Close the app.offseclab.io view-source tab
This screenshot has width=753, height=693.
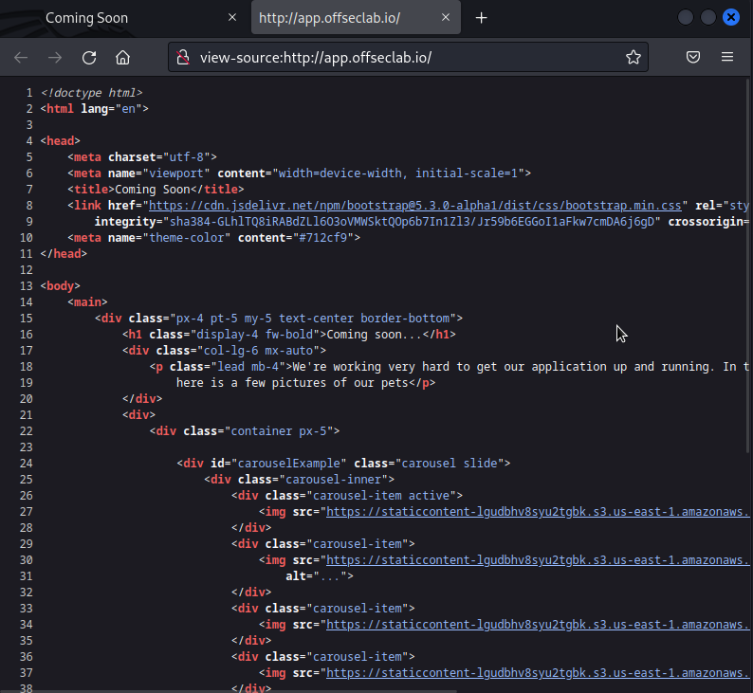click(447, 18)
